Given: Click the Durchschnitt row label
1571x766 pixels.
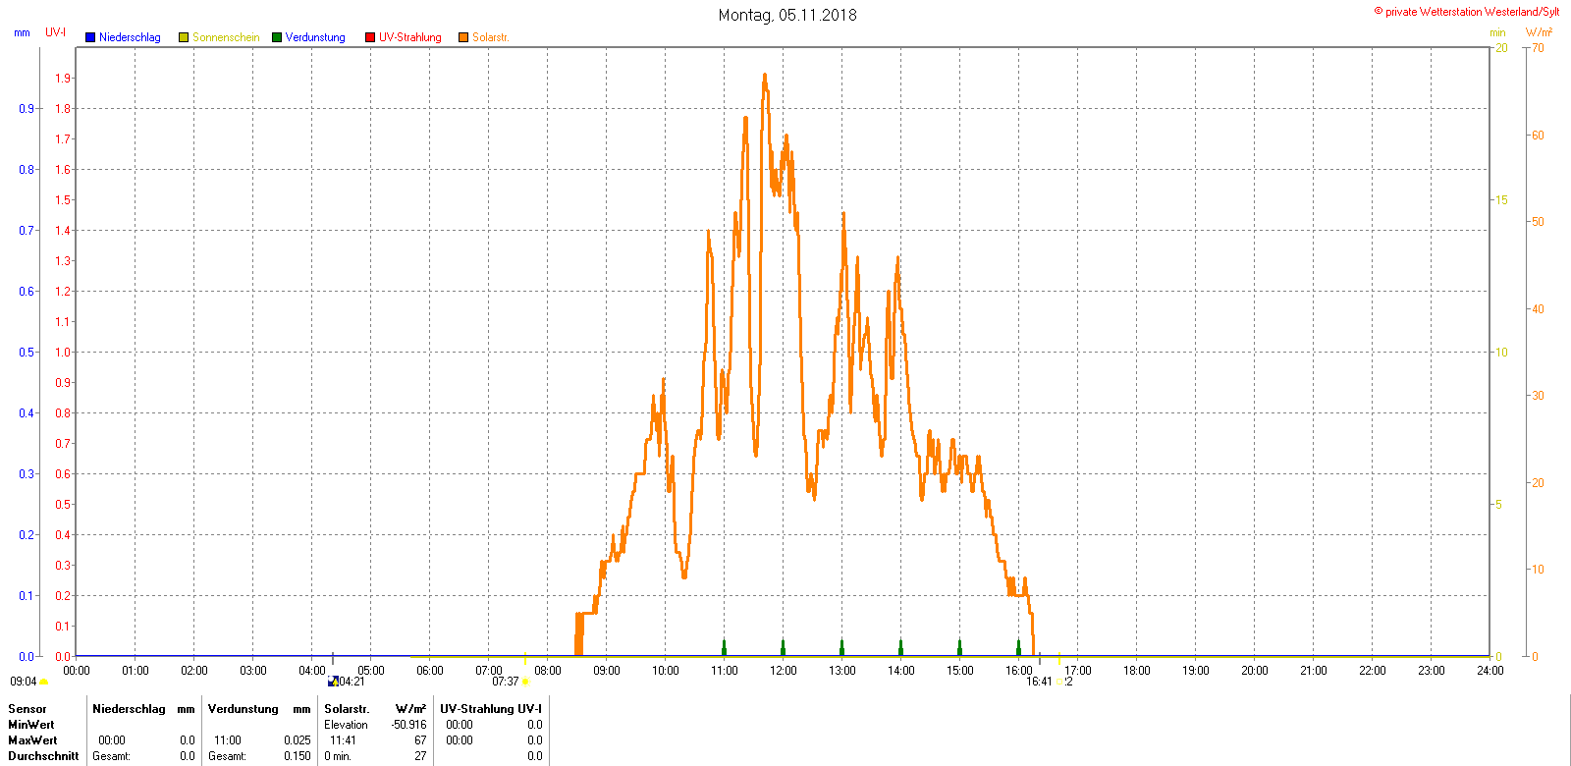Looking at the screenshot, I should coord(43,756).
